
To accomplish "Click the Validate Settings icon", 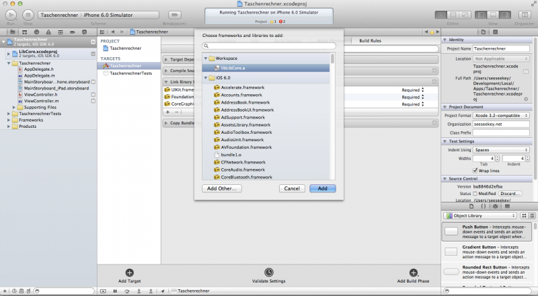I will [268, 272].
